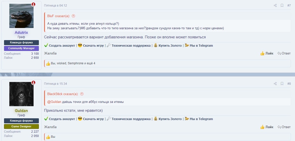Click red staff badge on Adutrix avatar

tap(33, 5)
